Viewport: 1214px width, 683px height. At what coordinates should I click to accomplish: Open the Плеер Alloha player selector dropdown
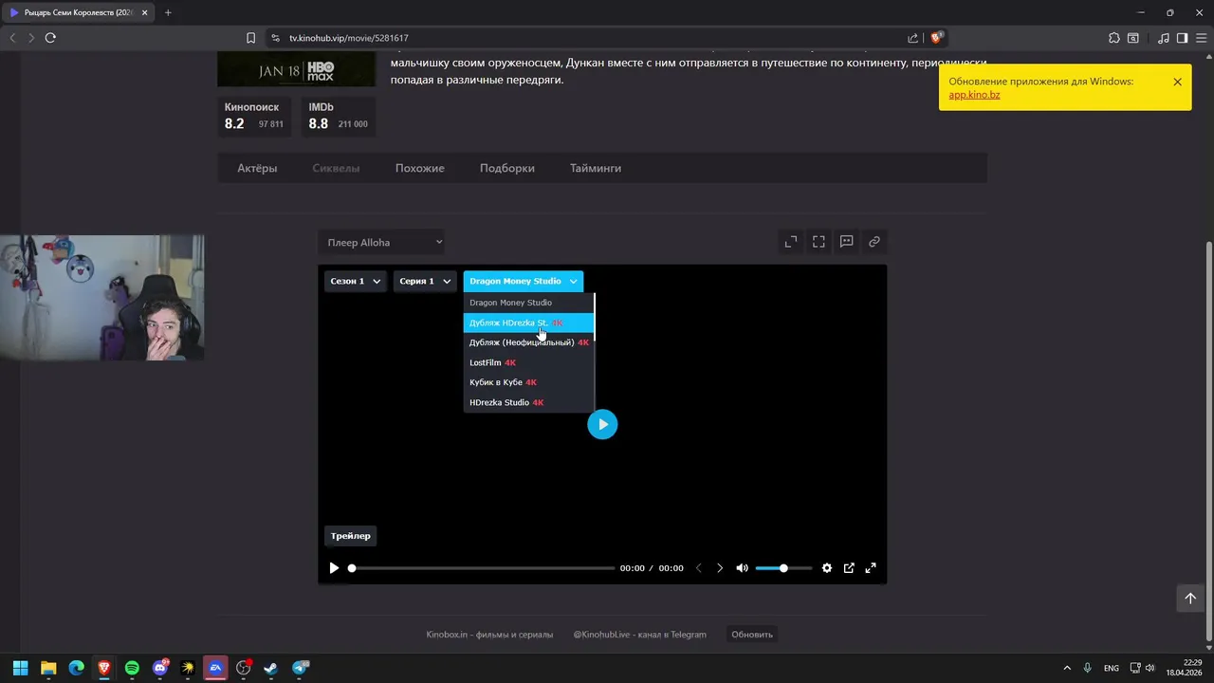[383, 243]
